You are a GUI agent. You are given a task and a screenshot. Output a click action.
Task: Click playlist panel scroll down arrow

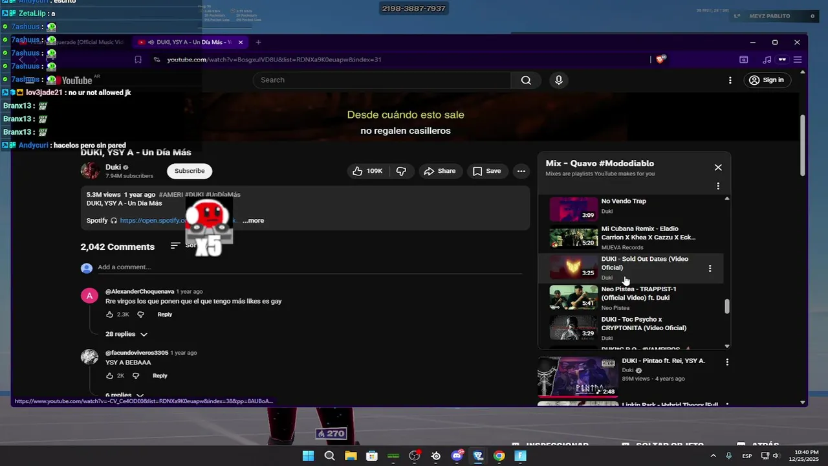tap(727, 346)
